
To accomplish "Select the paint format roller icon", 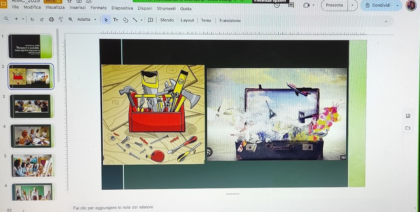I will (x=61, y=20).
